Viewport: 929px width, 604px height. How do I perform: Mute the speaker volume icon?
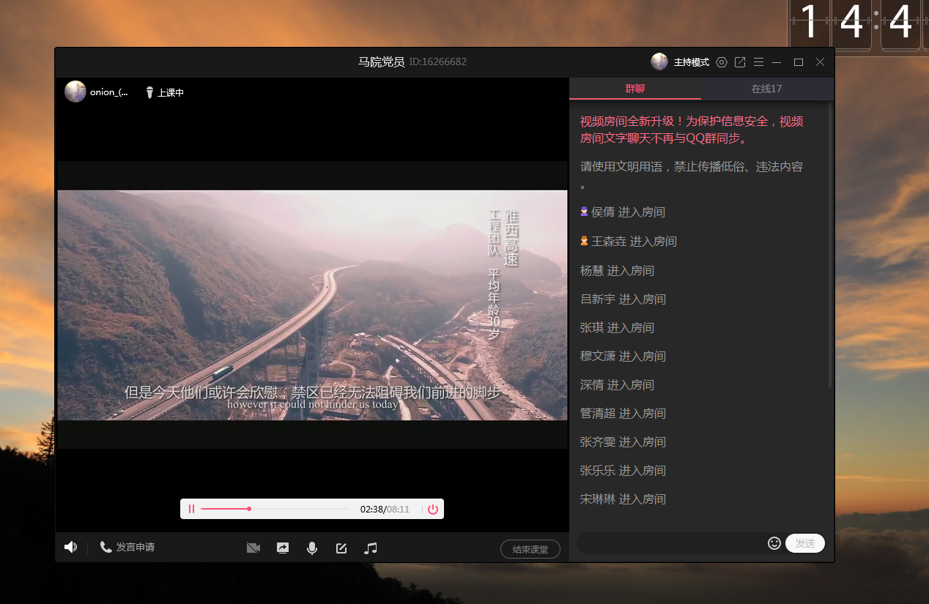70,547
